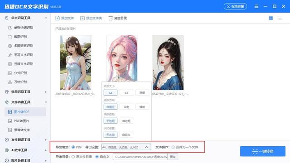
Task: Set paper orientation to 自适应
Action: 111,107
